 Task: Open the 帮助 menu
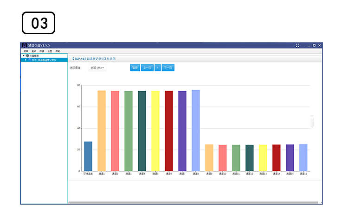coord(58,51)
